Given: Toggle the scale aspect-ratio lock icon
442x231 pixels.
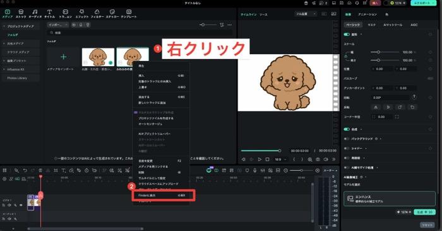Looking at the screenshot, I should pyautogui.click(x=346, y=56).
